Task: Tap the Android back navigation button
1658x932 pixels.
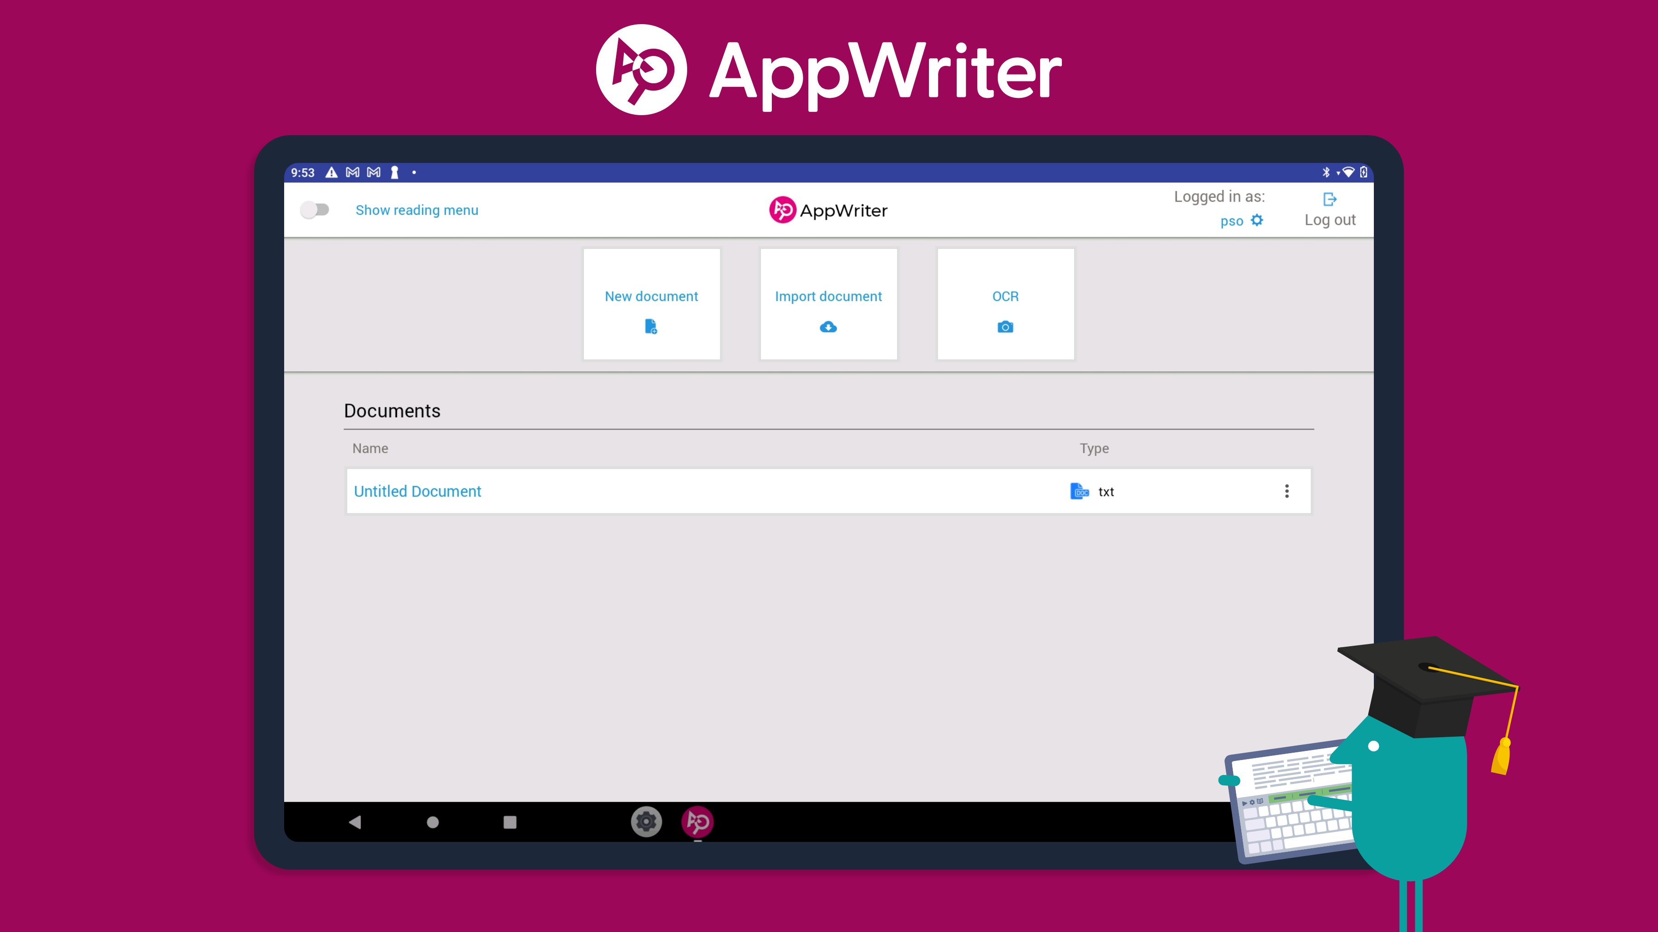Action: click(x=355, y=822)
